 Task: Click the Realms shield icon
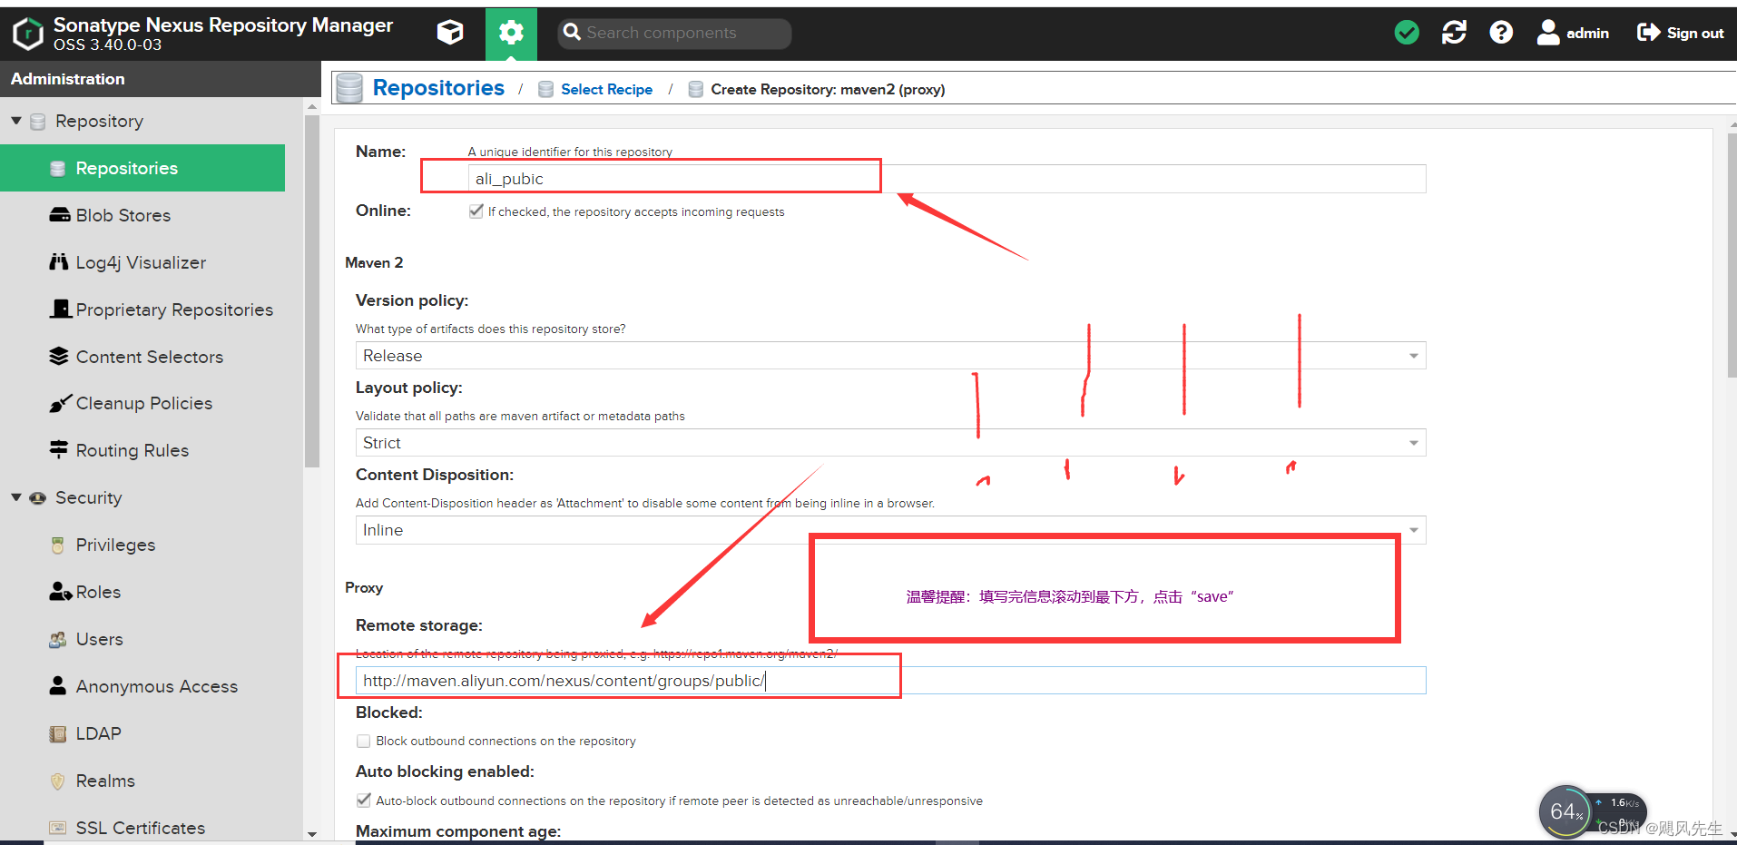coord(58,781)
